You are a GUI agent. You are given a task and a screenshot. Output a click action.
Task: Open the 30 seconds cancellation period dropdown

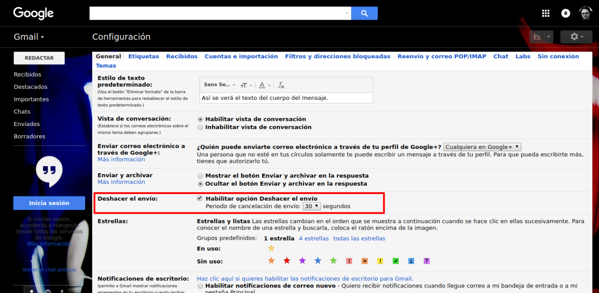[311, 206]
